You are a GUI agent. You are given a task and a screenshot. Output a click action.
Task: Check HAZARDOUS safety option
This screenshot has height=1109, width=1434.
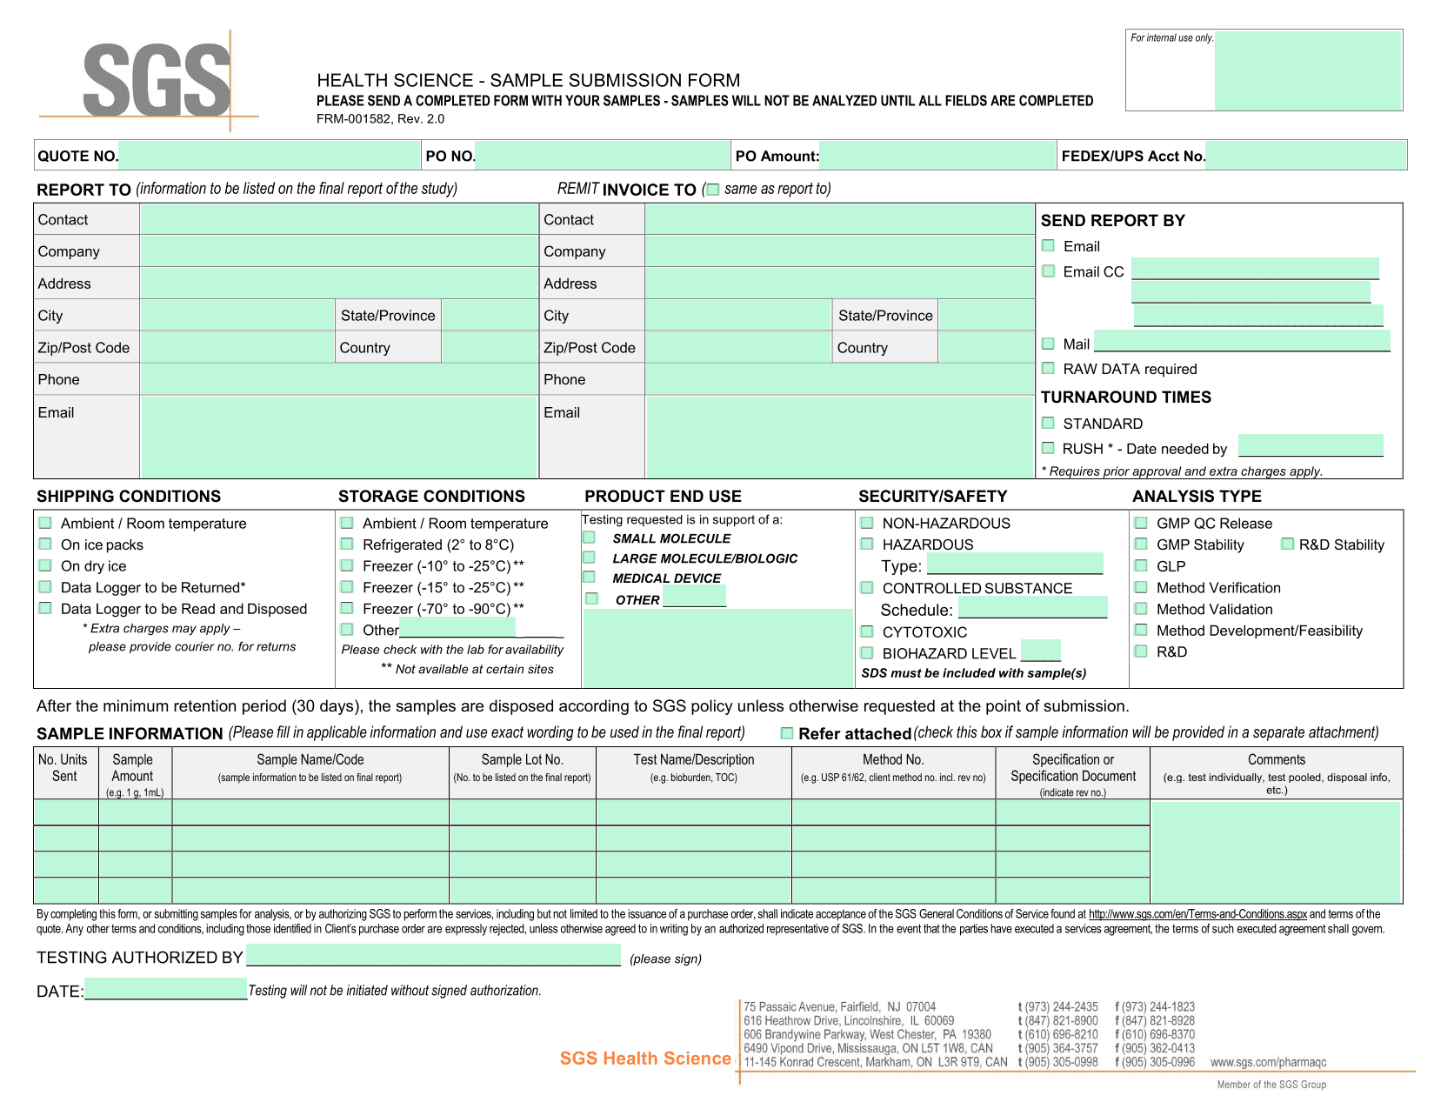pyautogui.click(x=867, y=544)
